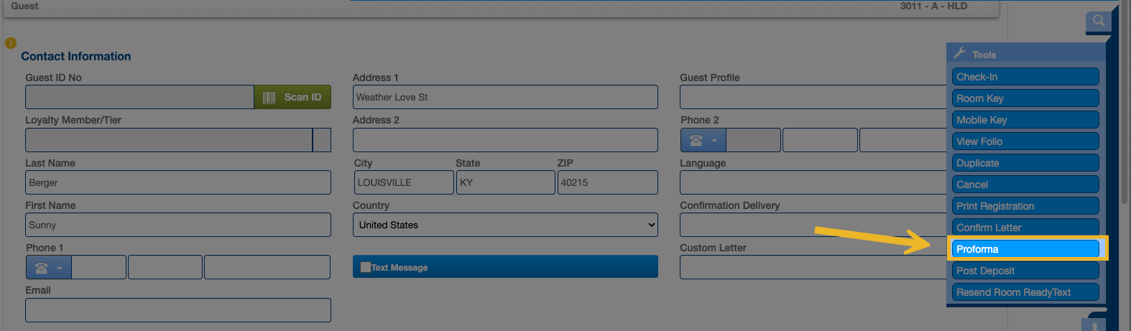Select Proforma from the Tools menu
This screenshot has height=331, width=1131.
(x=1025, y=249)
